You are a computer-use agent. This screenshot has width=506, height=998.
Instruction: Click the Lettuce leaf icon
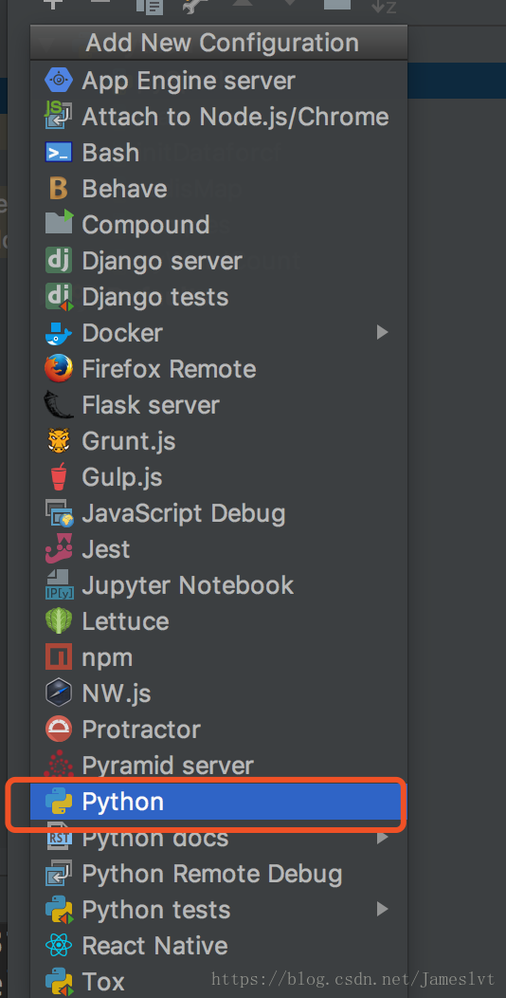pyautogui.click(x=59, y=621)
